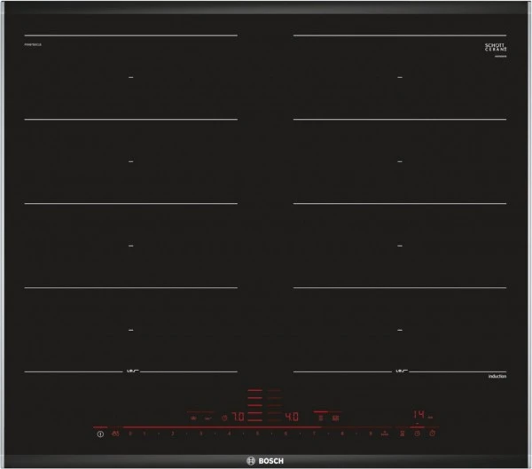Select the top-right cooking zone center marker
532x469 pixels.
click(399, 78)
